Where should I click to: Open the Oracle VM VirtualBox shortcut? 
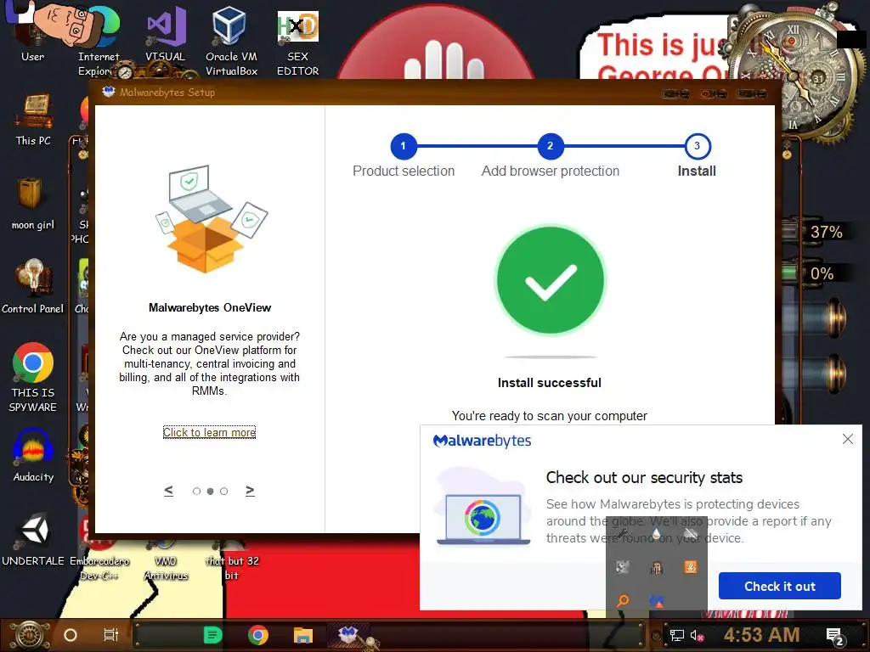pyautogui.click(x=231, y=41)
